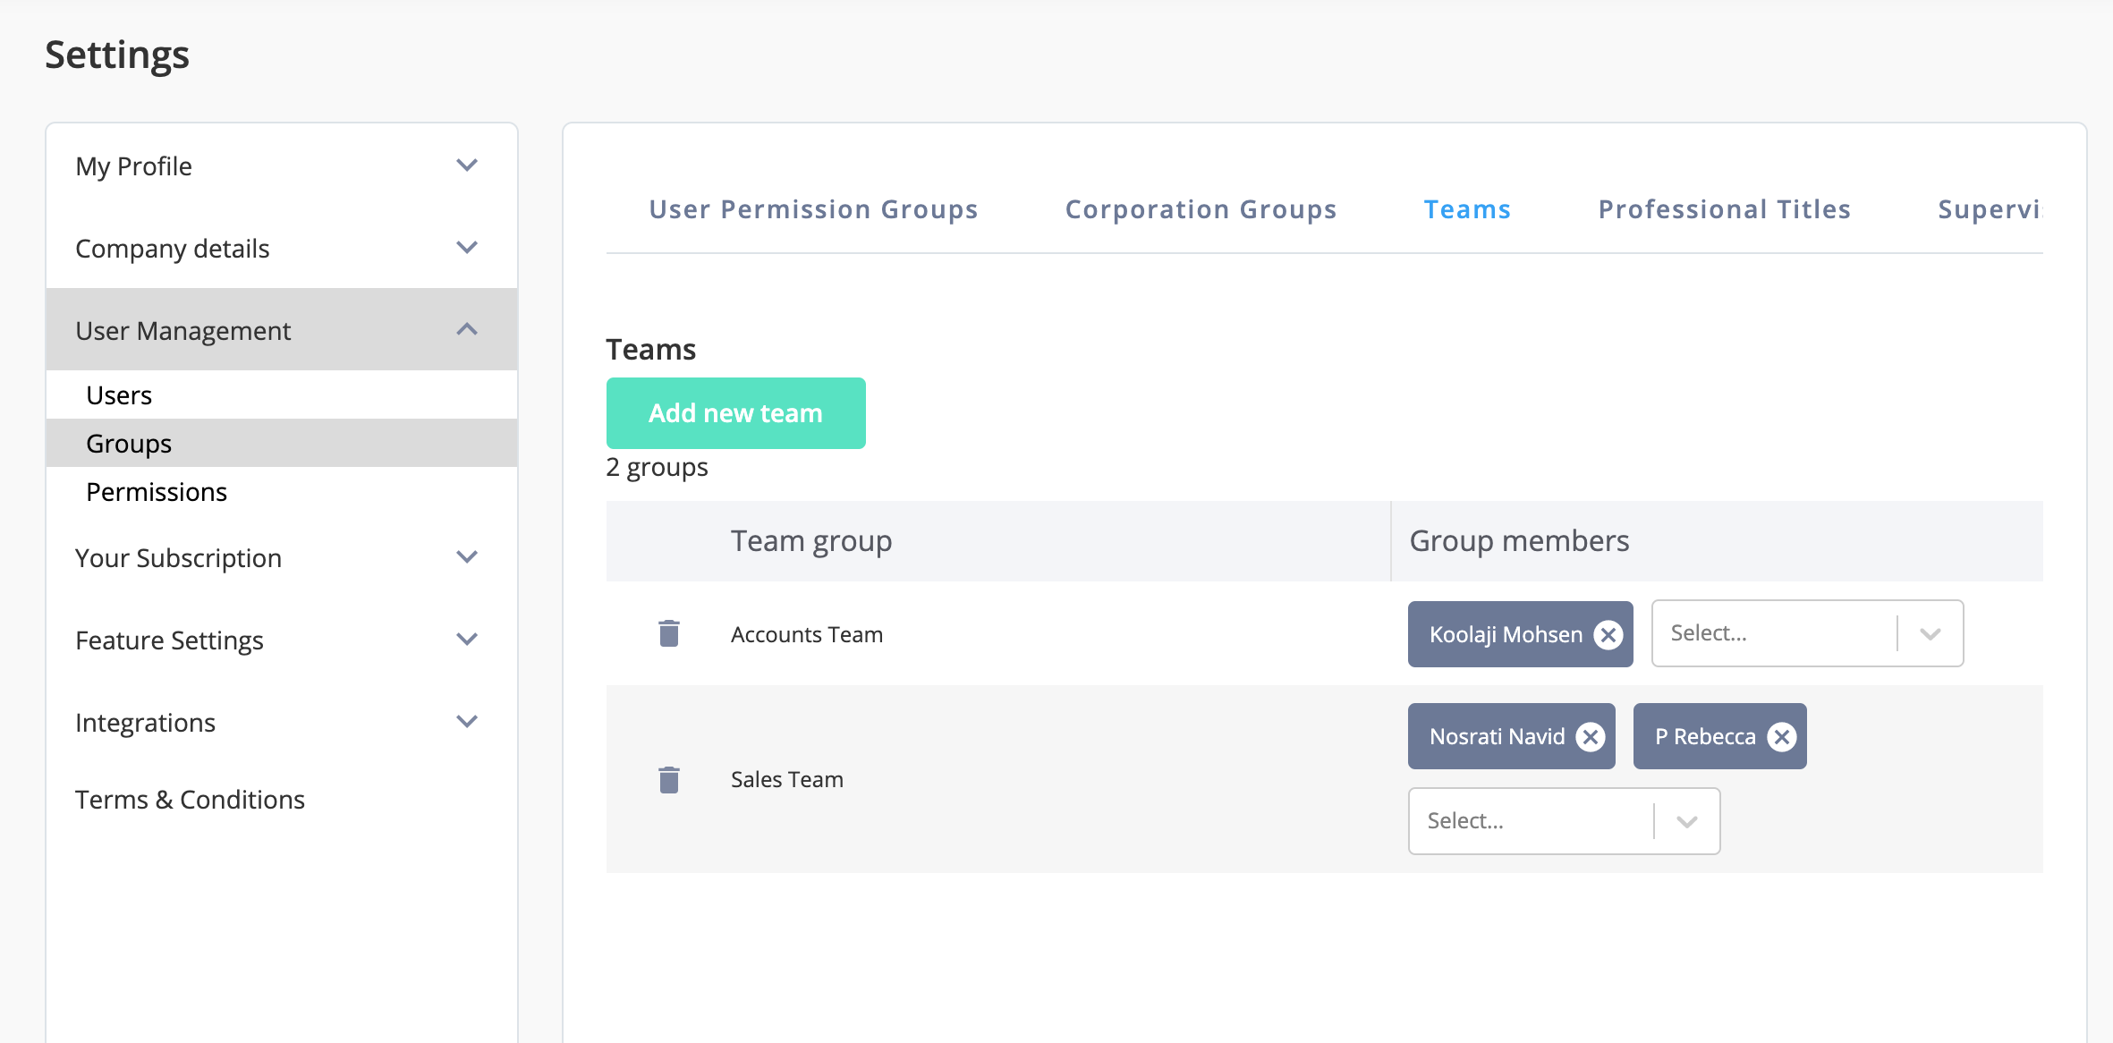Collapse the User Management section
Screen dimensions: 2113x1043
tap(281, 330)
